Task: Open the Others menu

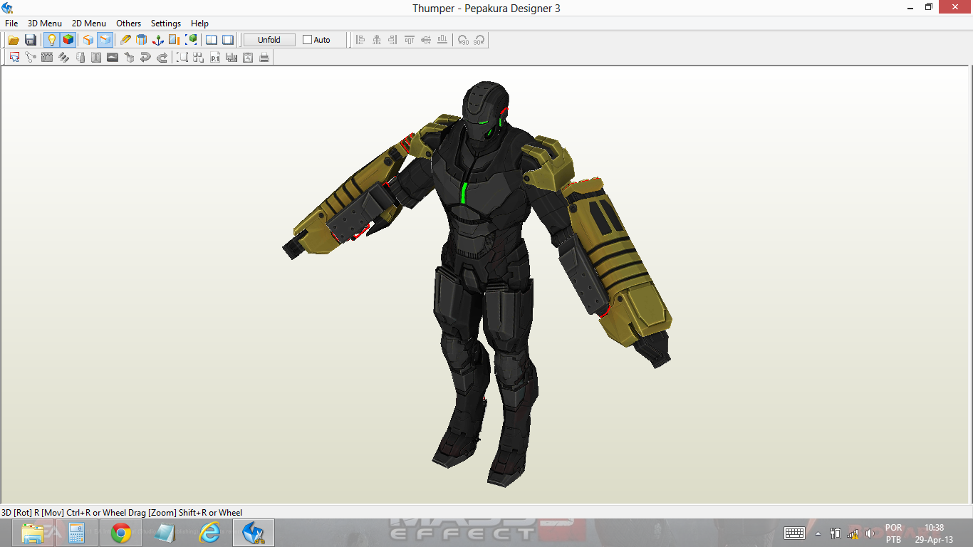Action: [x=129, y=23]
